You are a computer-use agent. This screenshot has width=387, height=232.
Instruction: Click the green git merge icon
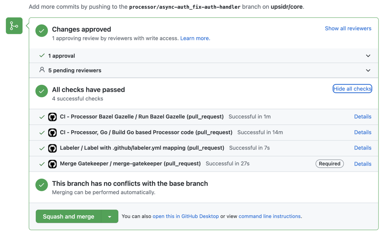(14, 26)
